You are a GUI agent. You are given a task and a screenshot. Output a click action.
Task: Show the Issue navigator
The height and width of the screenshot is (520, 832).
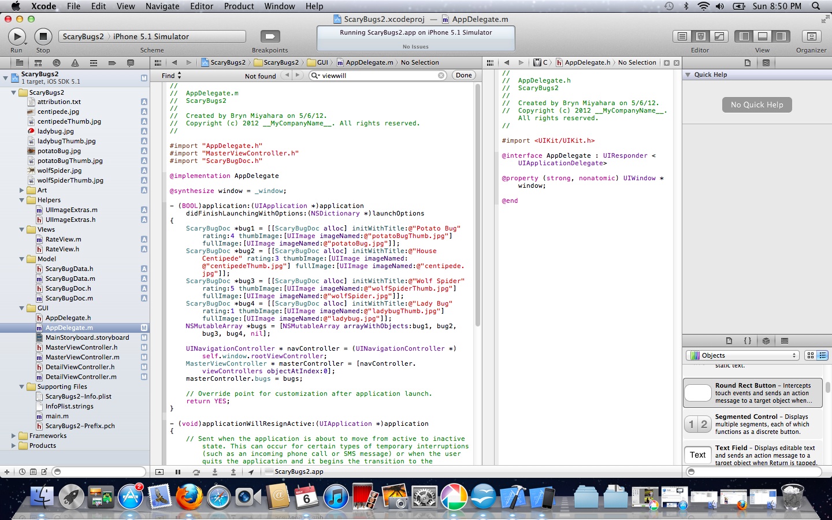click(75, 62)
